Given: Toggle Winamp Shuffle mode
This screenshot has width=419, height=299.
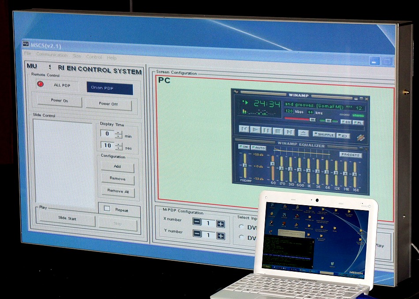Looking at the screenshot, I should (323, 134).
